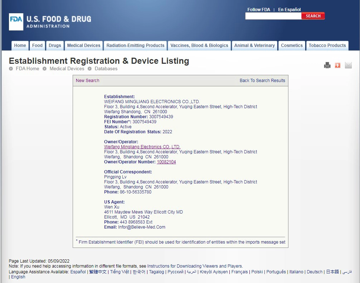Screen dimensions: 360x283
Task: Click the red plus share icon
Action: pos(337,65)
